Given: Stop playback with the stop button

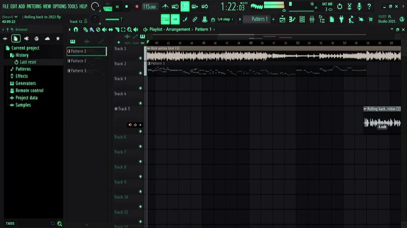Looking at the screenshot, I should pyautogui.click(x=126, y=7).
